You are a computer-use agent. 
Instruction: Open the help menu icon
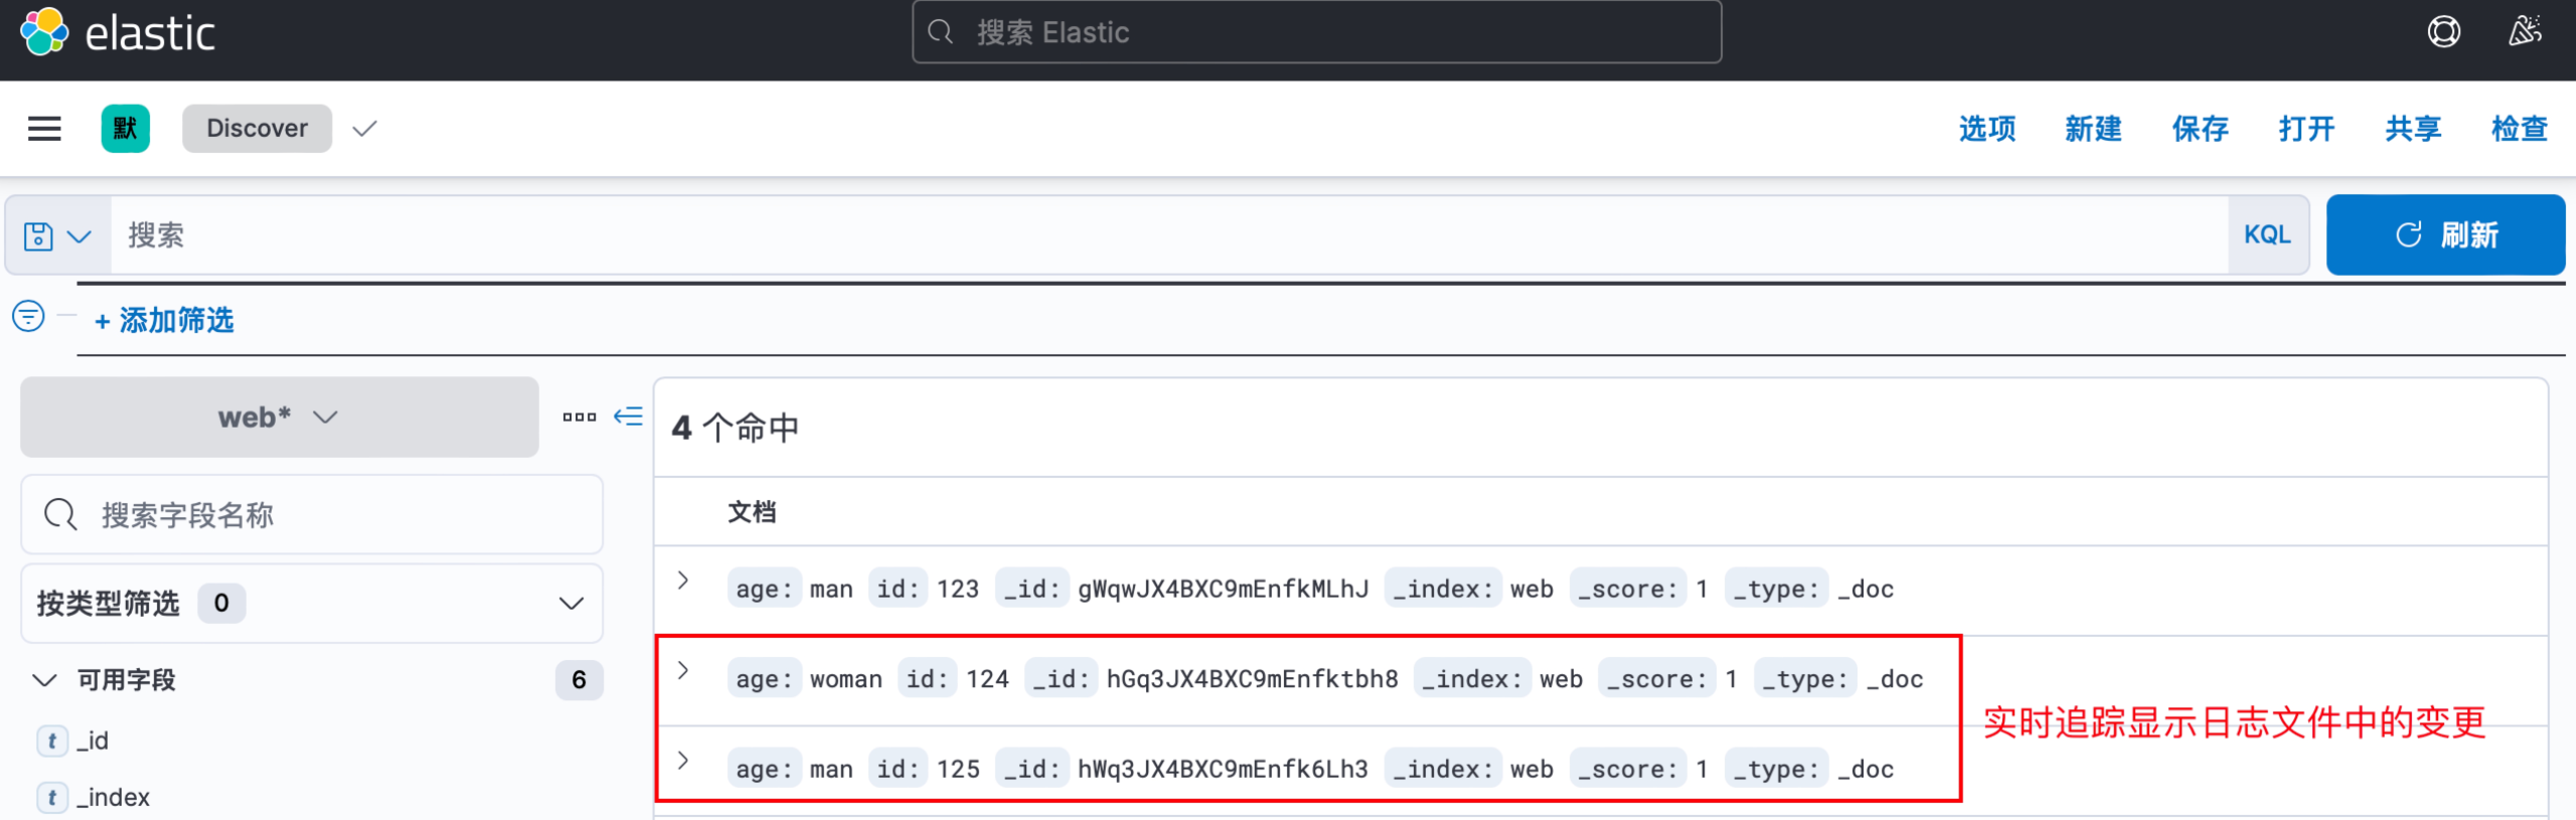click(x=2443, y=32)
